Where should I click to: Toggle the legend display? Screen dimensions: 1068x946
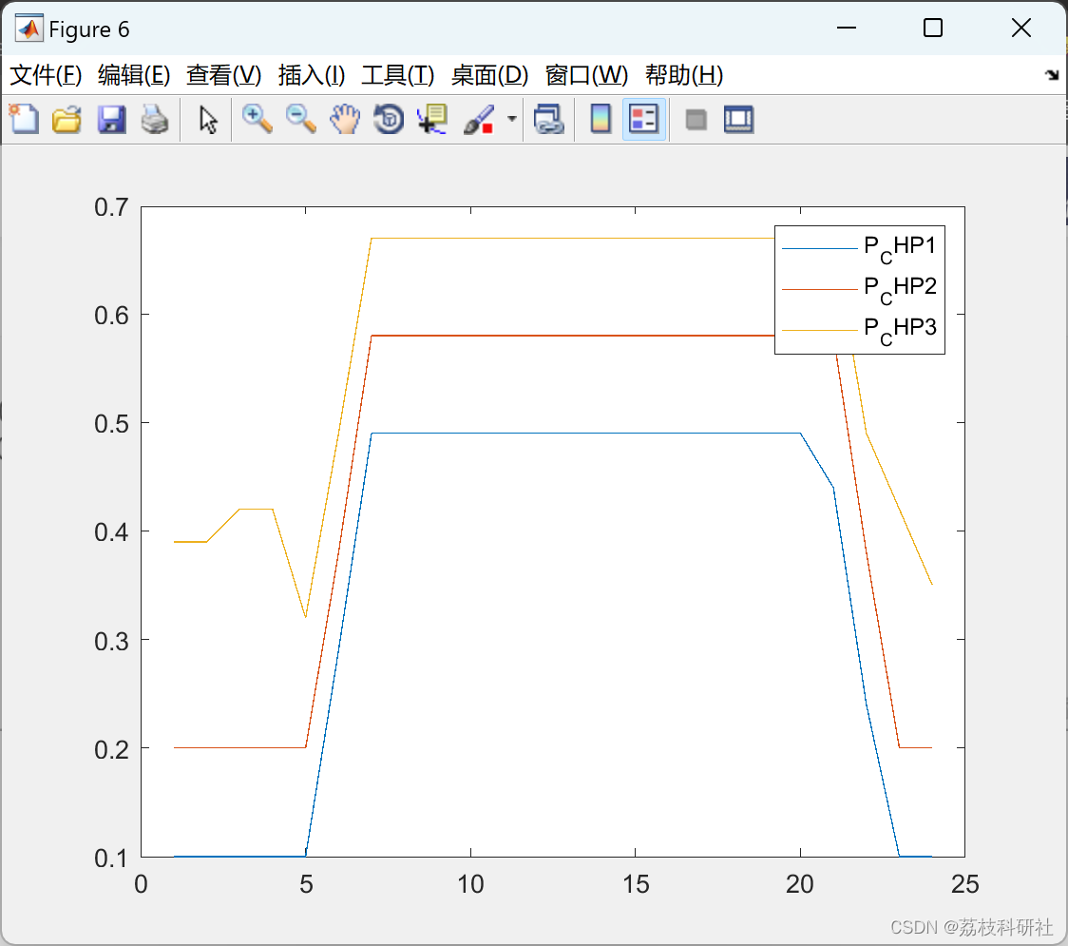point(644,119)
